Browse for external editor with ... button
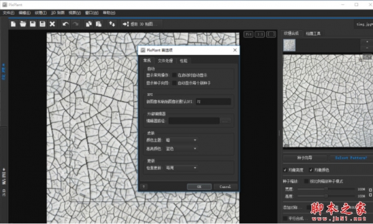Image resolution: width=373 pixels, height=224 pixels. [225, 121]
